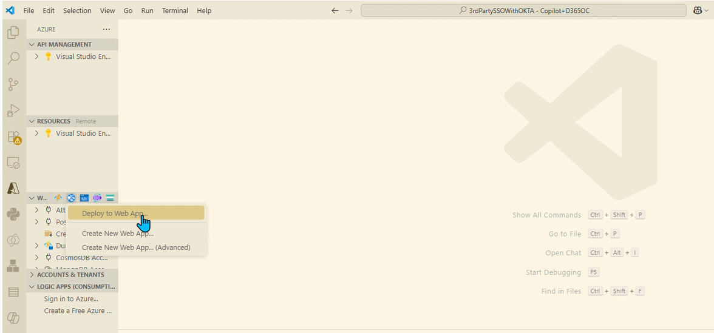Image resolution: width=714 pixels, height=333 pixels.
Task: Click Sign in to Azure... link
Action: [71, 299]
